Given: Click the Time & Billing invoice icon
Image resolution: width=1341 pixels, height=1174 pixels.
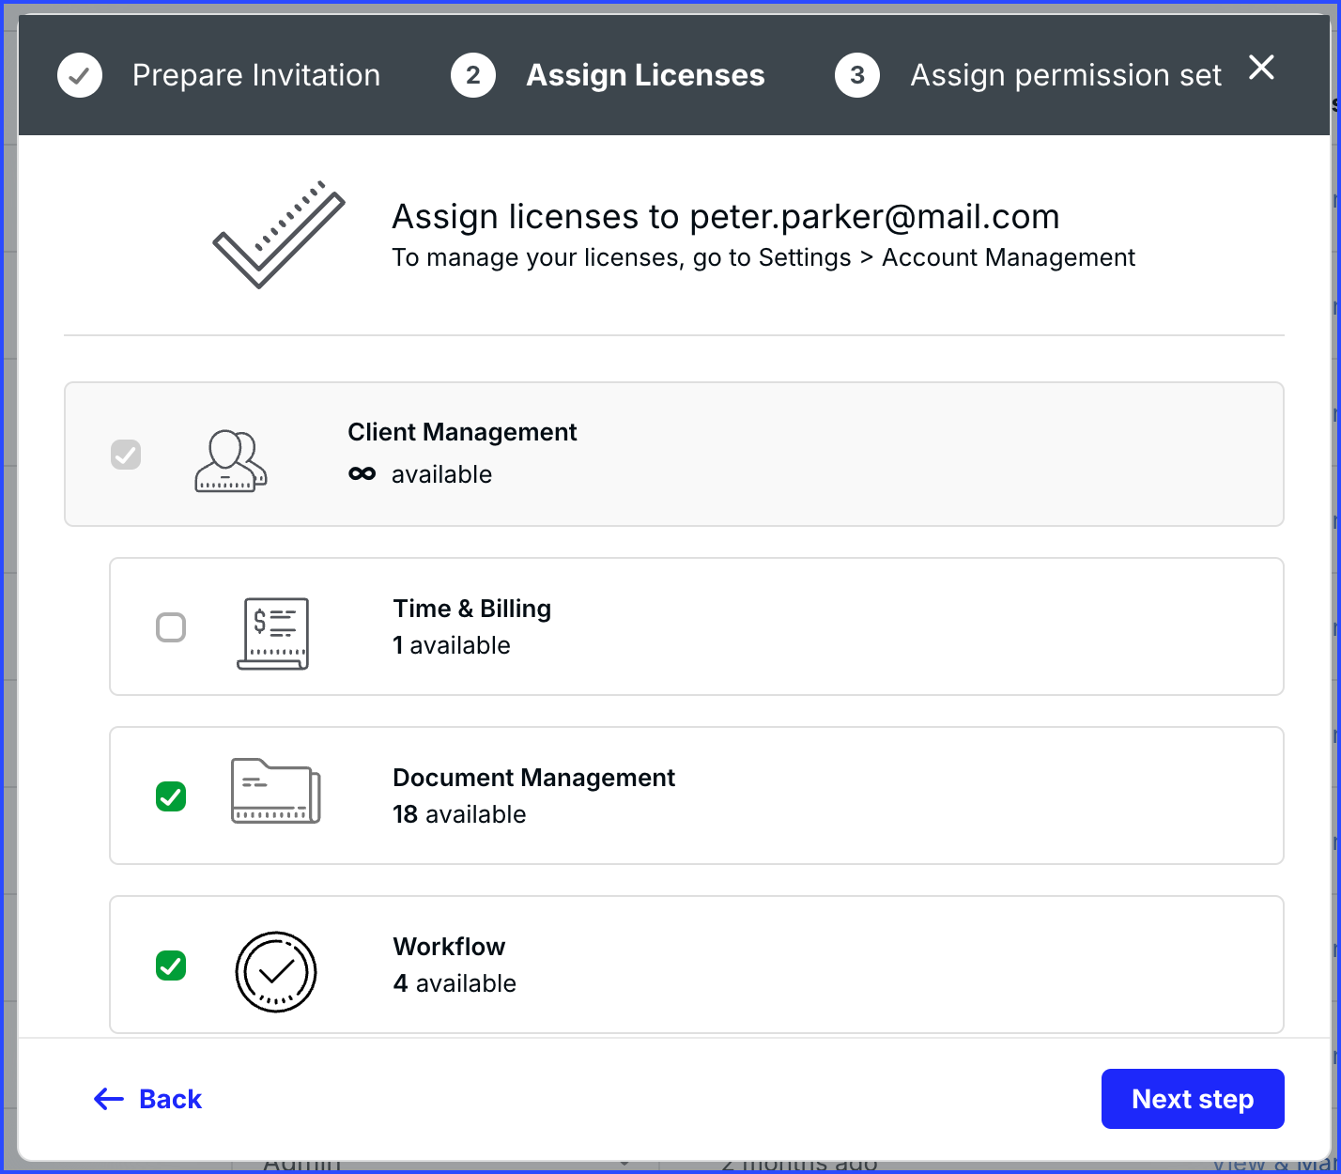Looking at the screenshot, I should pos(273,633).
